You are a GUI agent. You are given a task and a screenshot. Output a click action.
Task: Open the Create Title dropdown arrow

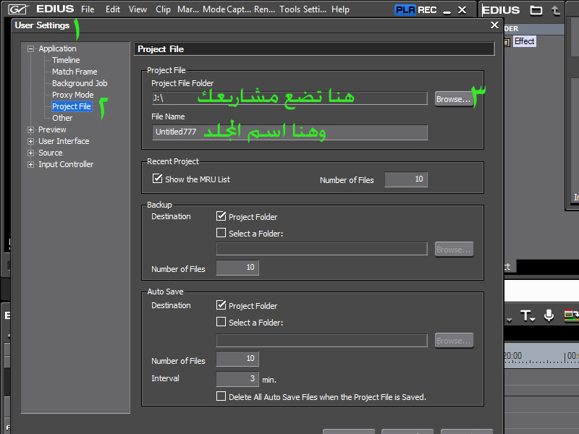533,319
